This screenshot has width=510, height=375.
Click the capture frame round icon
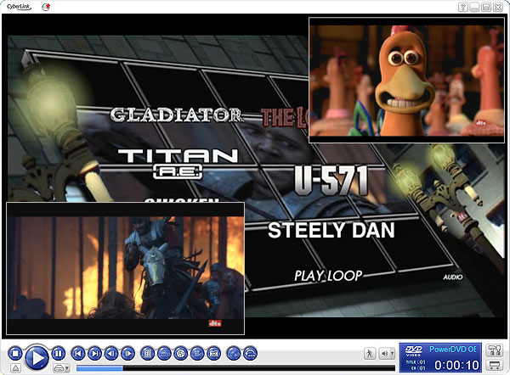(214, 353)
